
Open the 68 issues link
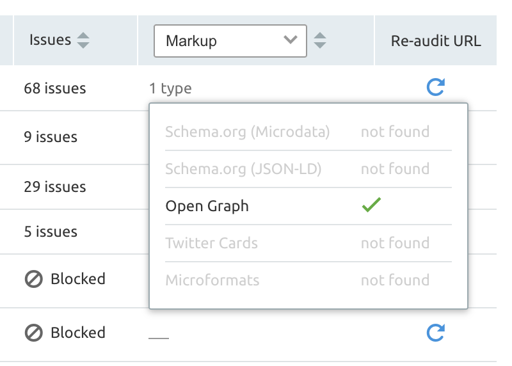(x=54, y=88)
